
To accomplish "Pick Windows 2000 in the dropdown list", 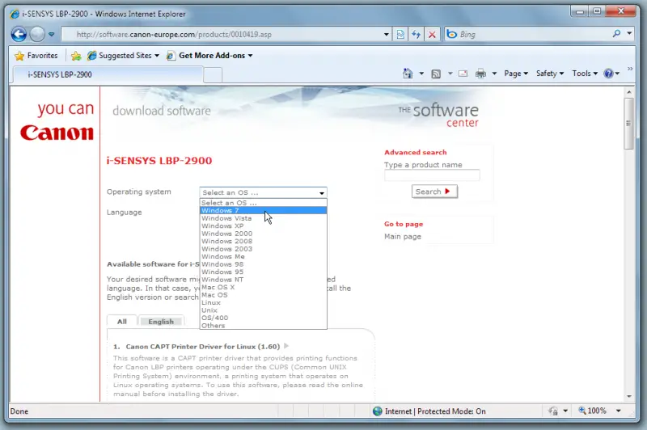I will 264,234.
